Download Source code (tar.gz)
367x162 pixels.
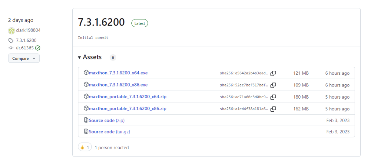click(x=109, y=132)
